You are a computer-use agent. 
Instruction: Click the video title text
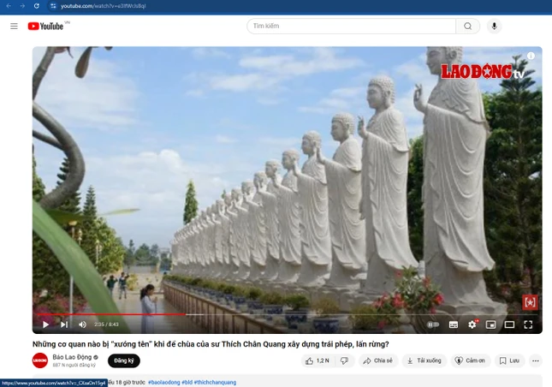click(x=211, y=344)
